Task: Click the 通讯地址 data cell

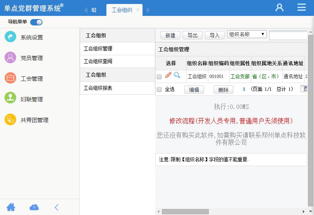Action: [x=293, y=76]
